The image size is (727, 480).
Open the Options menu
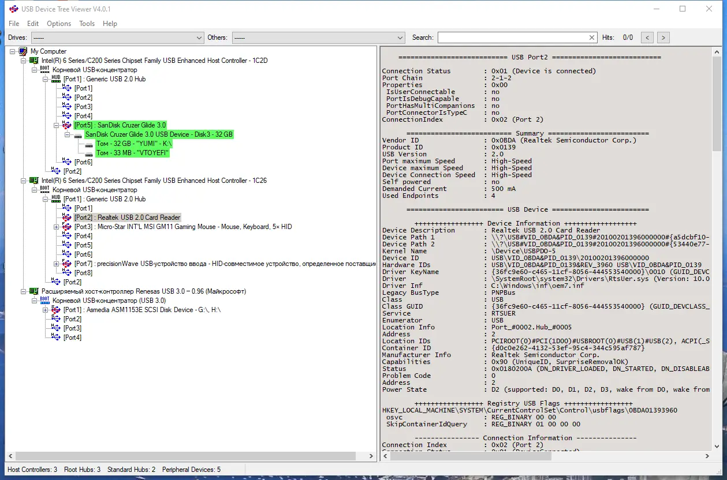(59, 24)
